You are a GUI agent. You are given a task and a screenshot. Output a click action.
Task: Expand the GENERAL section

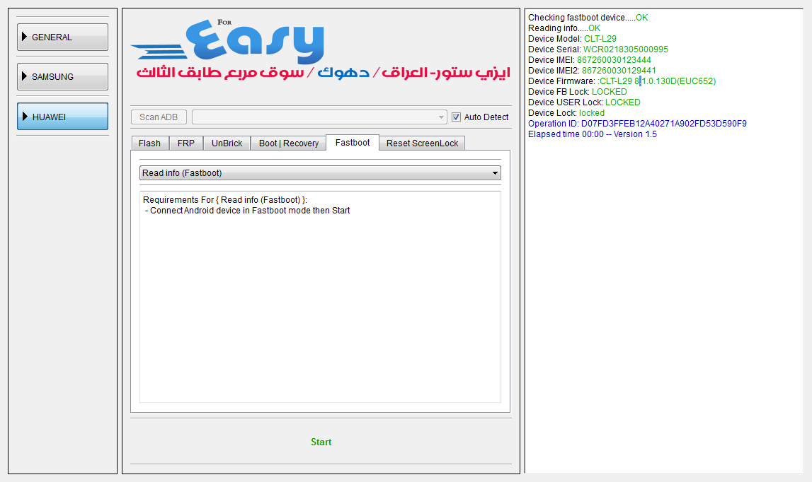63,37
